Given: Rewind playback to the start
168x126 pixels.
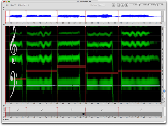Looking at the screenshot, I should point(119,5).
